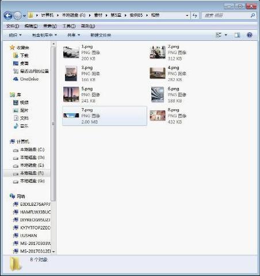Click the Forward navigation arrow

tap(18, 16)
